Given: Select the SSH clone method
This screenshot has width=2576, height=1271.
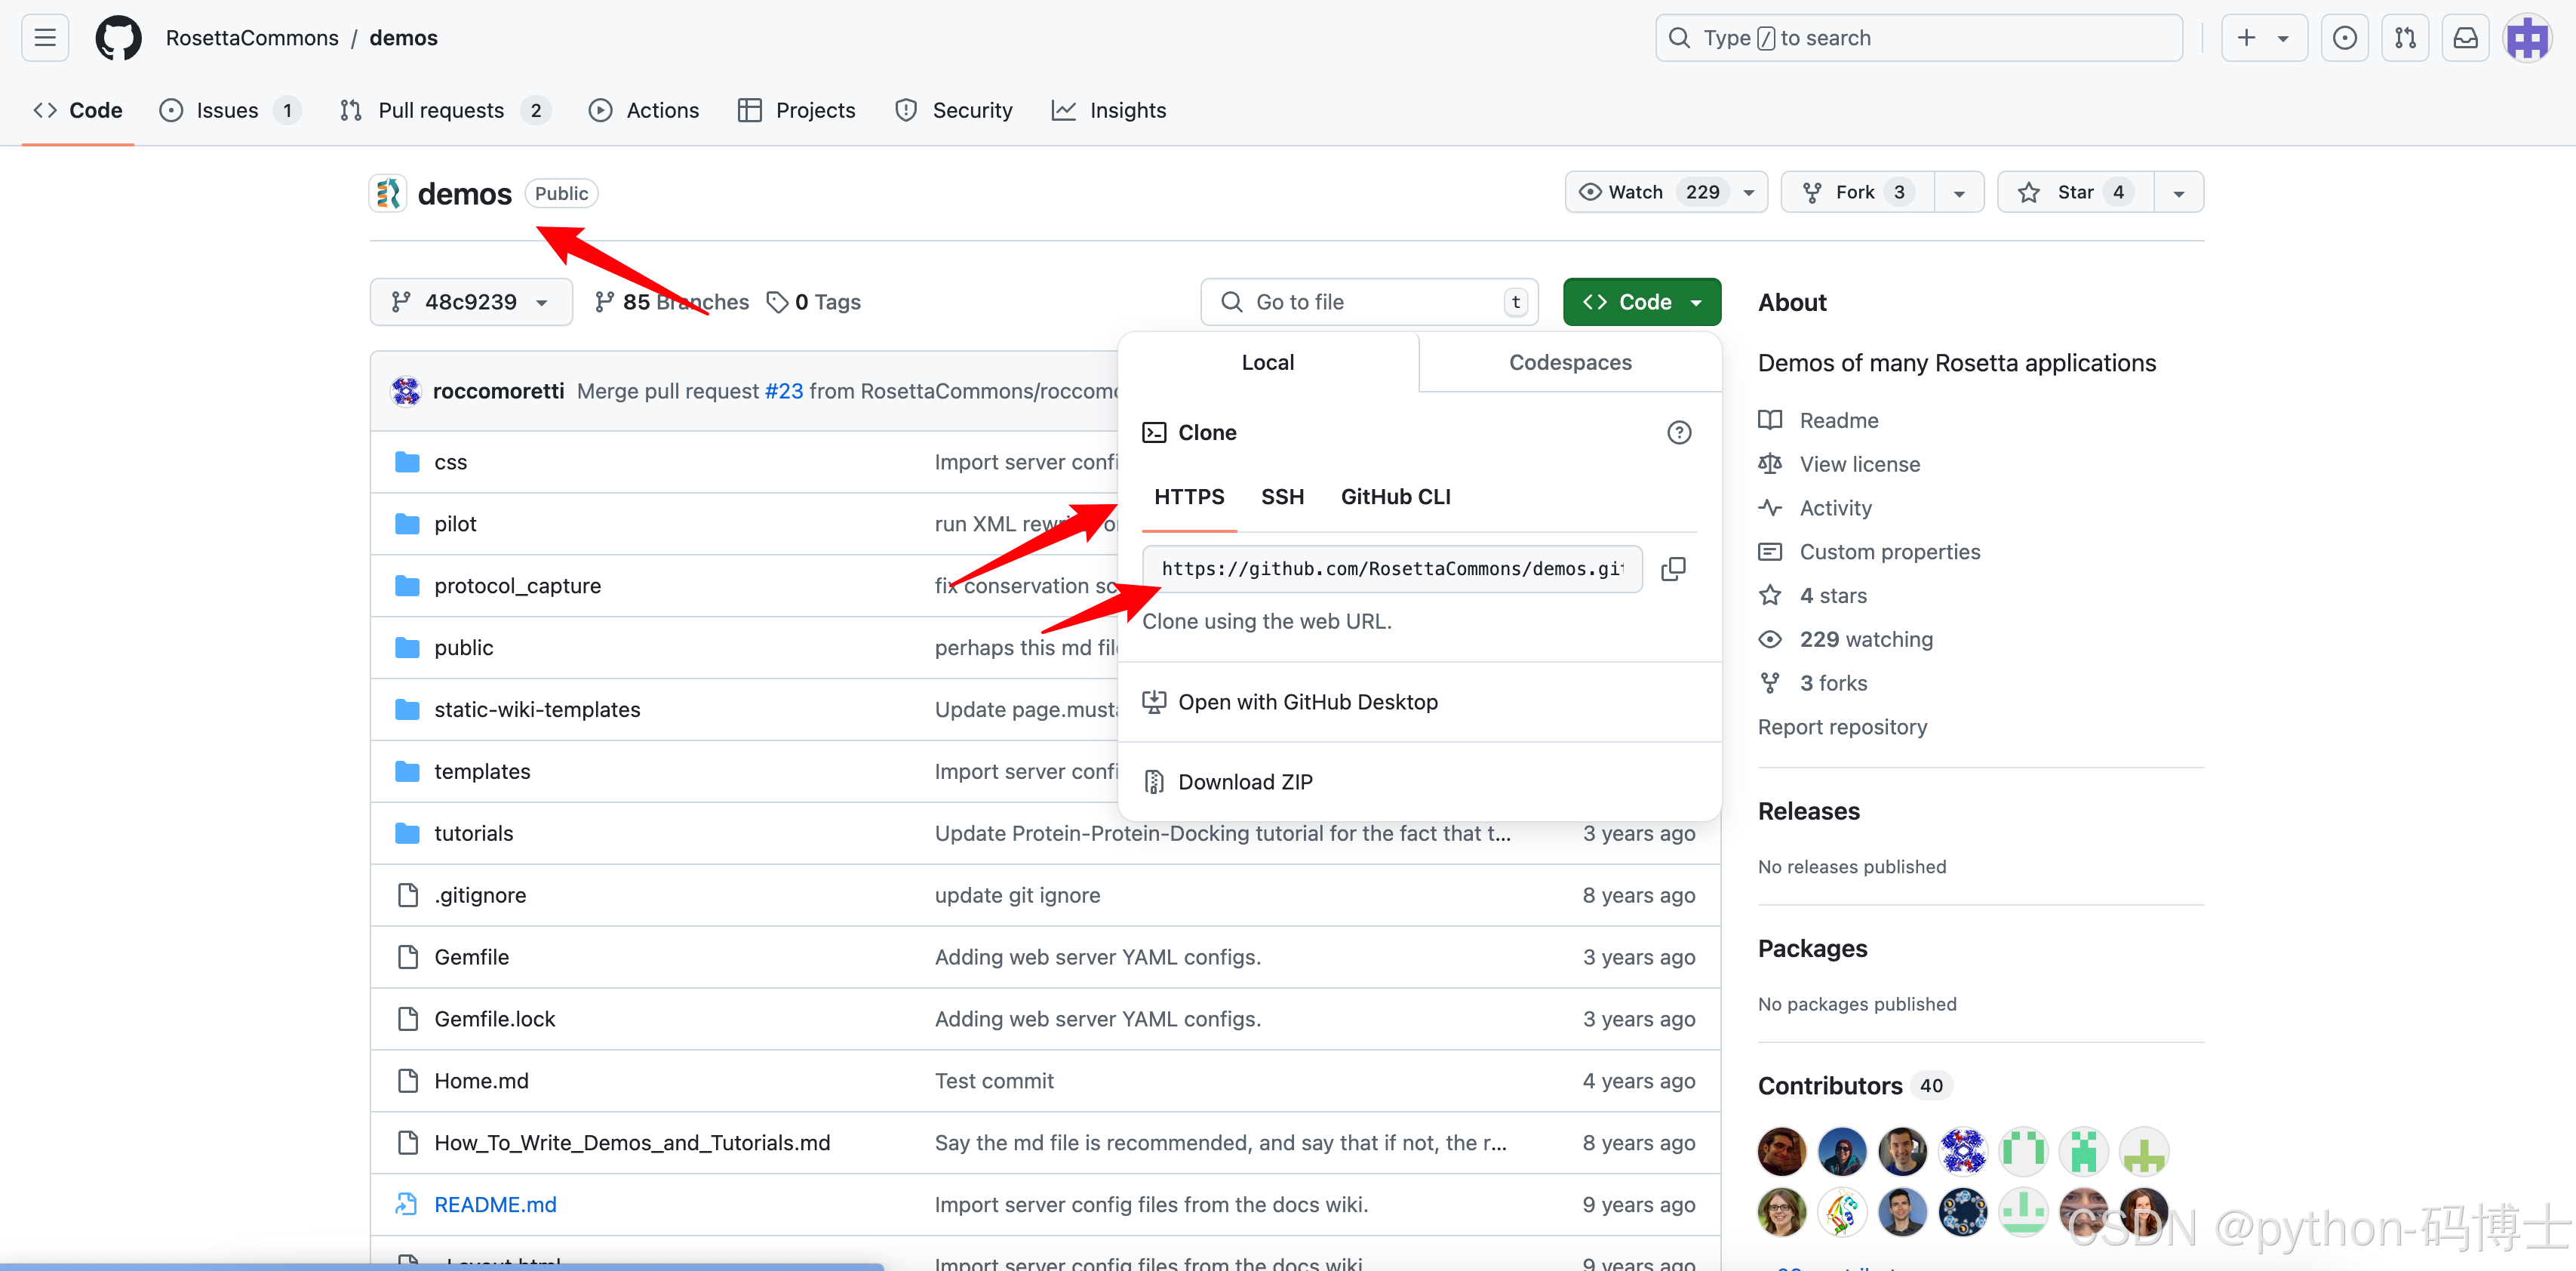Looking at the screenshot, I should 1282,497.
